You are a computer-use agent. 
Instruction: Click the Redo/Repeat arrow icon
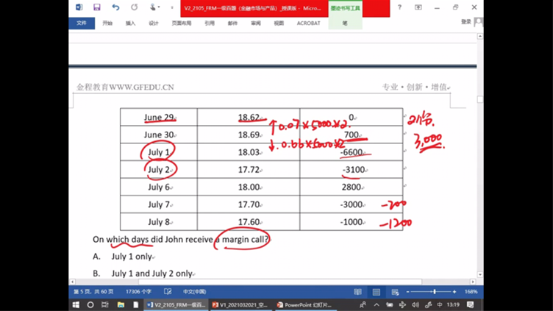pyautogui.click(x=134, y=7)
